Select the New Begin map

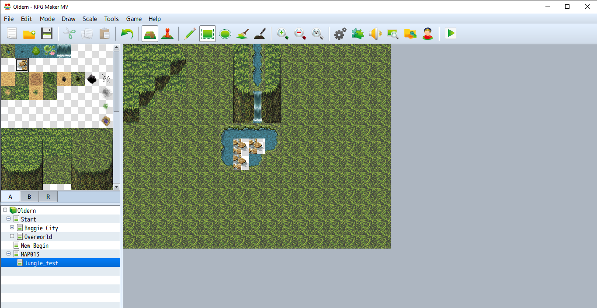[x=35, y=246]
